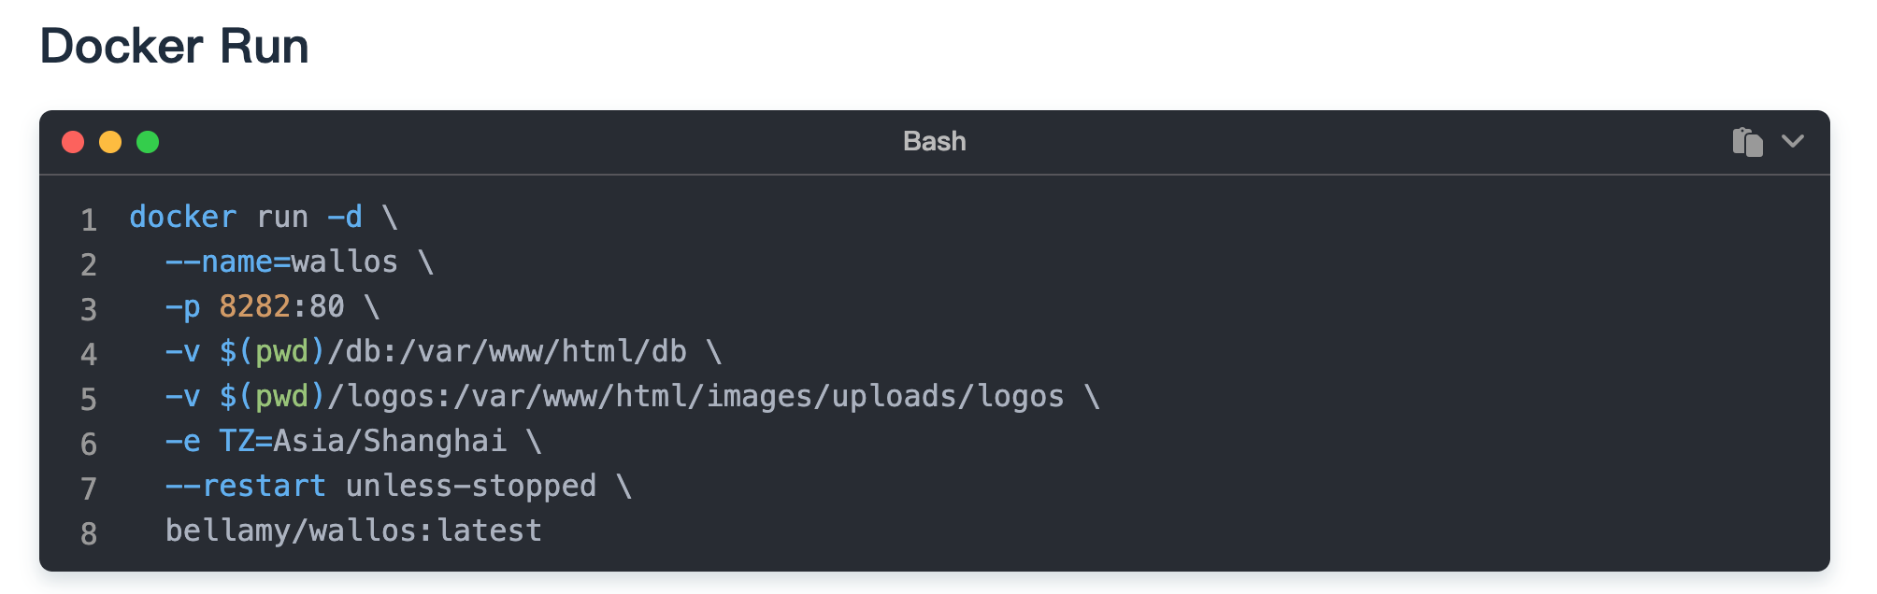The width and height of the screenshot is (1877, 594).
Task: Click the yellow window dot
Action: click(x=110, y=142)
